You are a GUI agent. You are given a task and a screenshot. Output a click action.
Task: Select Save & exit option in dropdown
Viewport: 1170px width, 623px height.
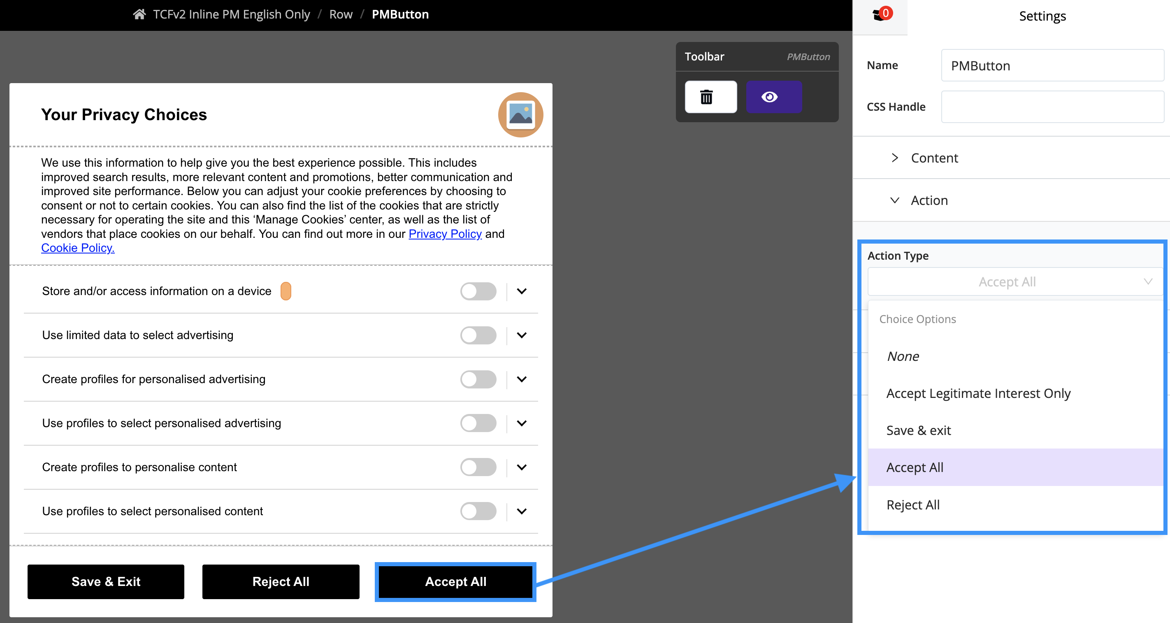point(1015,430)
